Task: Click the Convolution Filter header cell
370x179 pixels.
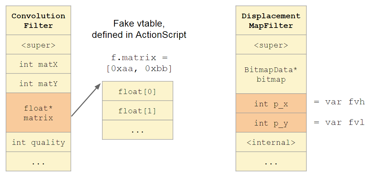Action: coord(38,20)
